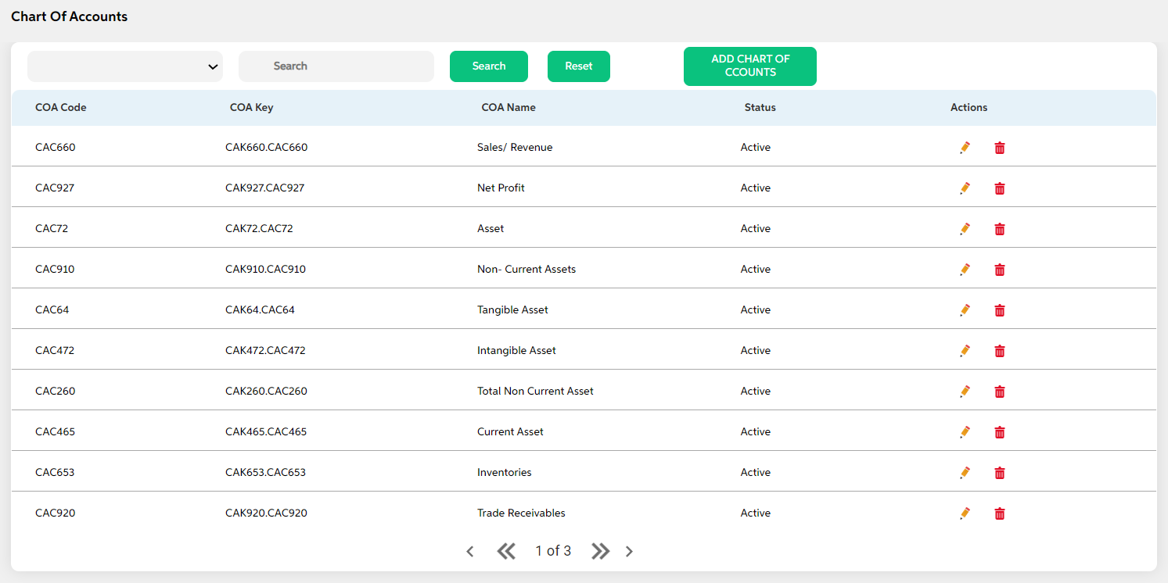This screenshot has height=583, width=1168.
Task: Edit the Sales/ Revenue account row
Action: [965, 148]
